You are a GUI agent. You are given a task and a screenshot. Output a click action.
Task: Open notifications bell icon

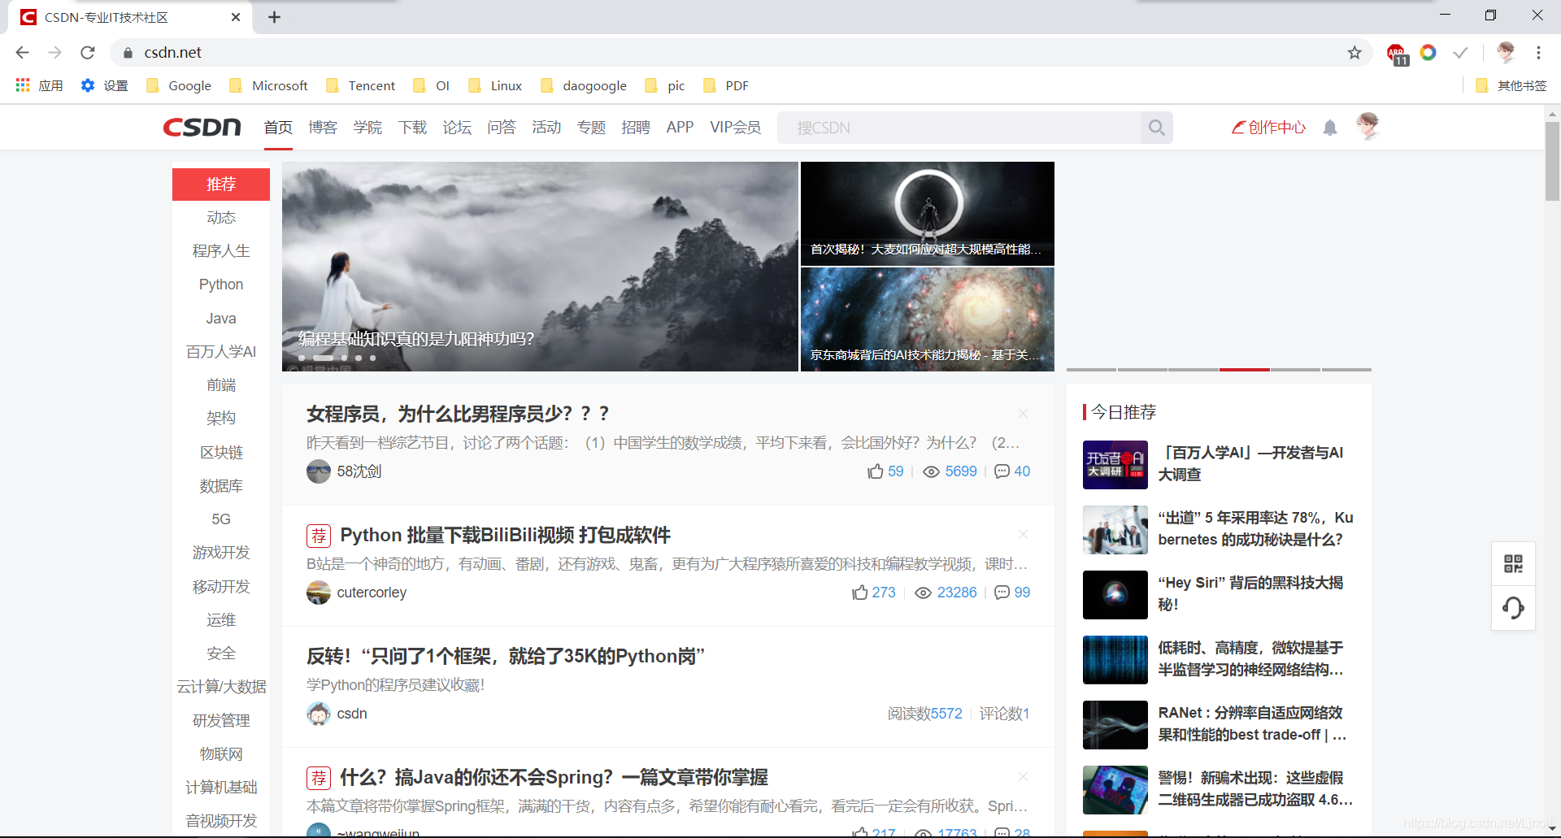[x=1330, y=128]
